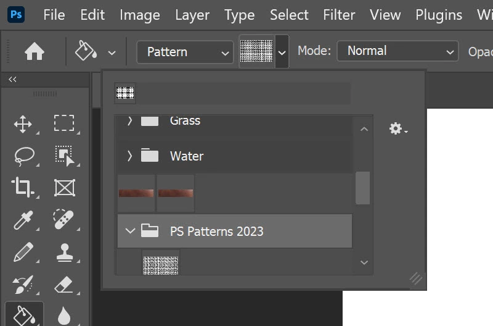Select the Spot Healing Brush tool
Image resolution: width=493 pixels, height=326 pixels.
tap(63, 219)
